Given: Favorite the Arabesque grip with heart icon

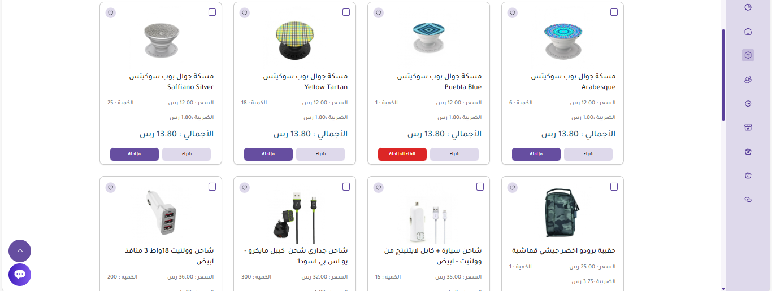Looking at the screenshot, I should point(513,12).
